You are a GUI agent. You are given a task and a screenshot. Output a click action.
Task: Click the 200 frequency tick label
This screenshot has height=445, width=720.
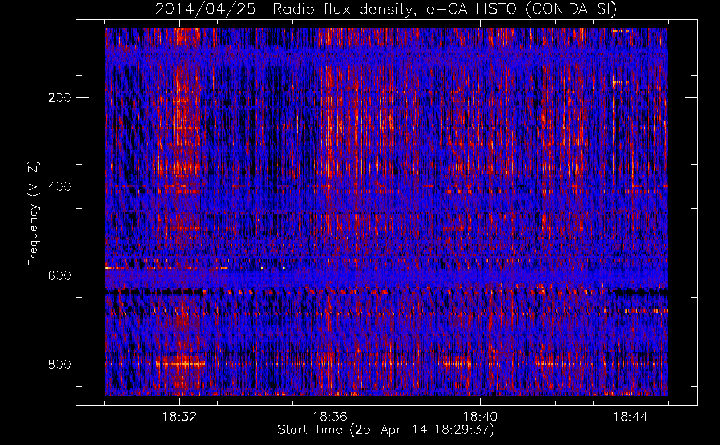[x=60, y=97]
